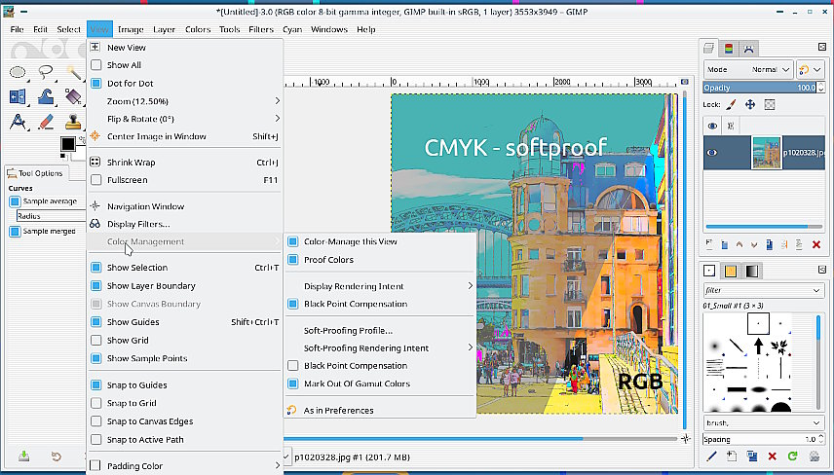Select the Clone stamp tool
Viewport: 834px width, 475px height.
[x=73, y=122]
